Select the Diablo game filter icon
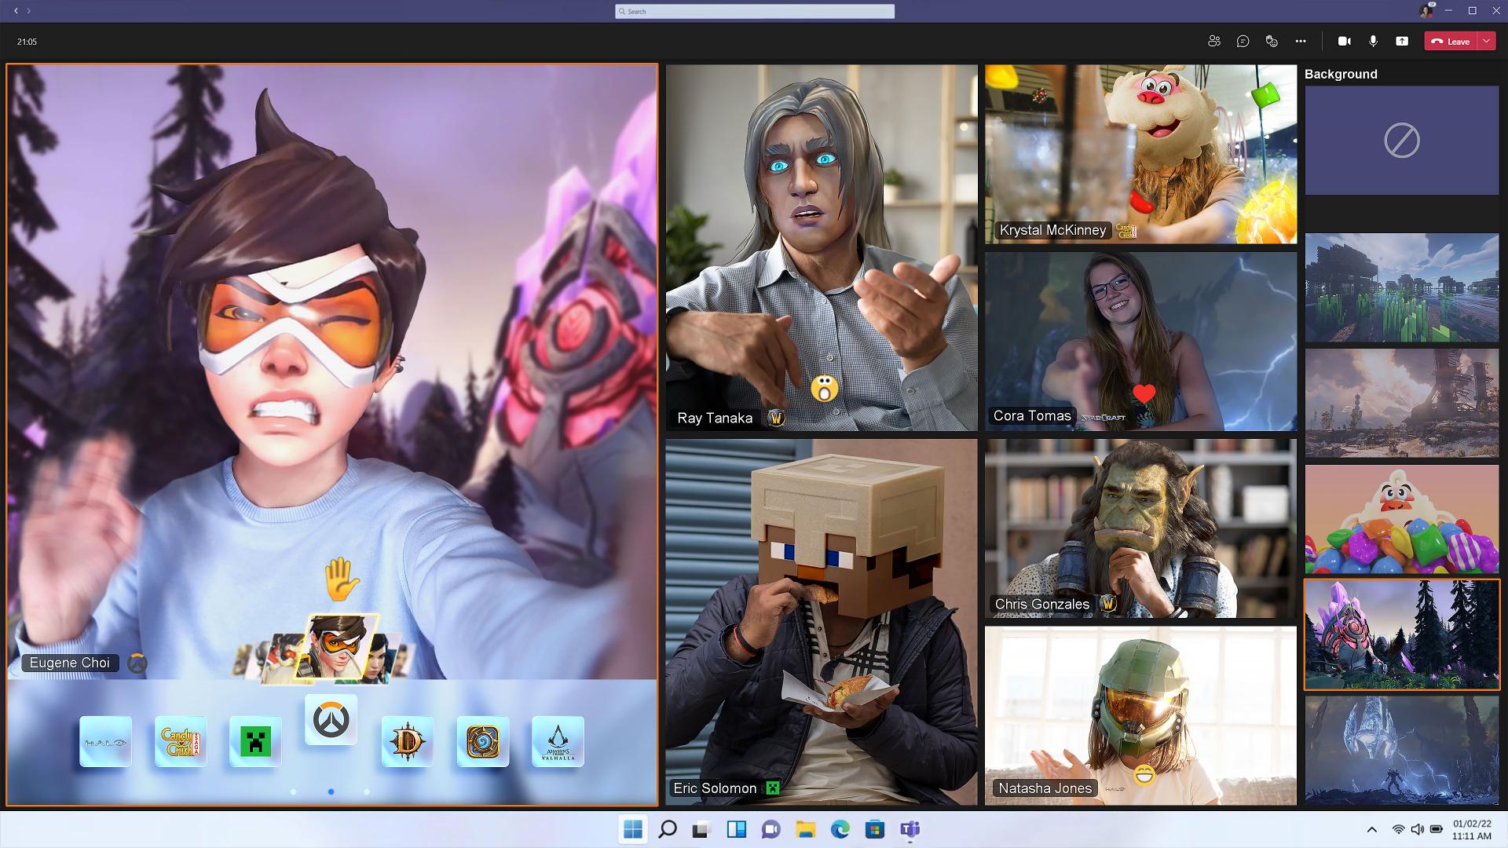 [407, 741]
